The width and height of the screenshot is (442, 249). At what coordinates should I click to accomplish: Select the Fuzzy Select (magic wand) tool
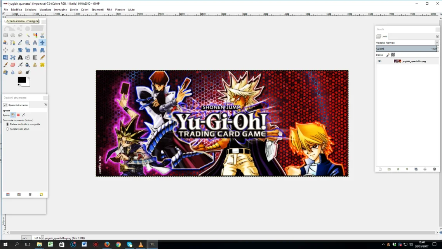(x=28, y=35)
